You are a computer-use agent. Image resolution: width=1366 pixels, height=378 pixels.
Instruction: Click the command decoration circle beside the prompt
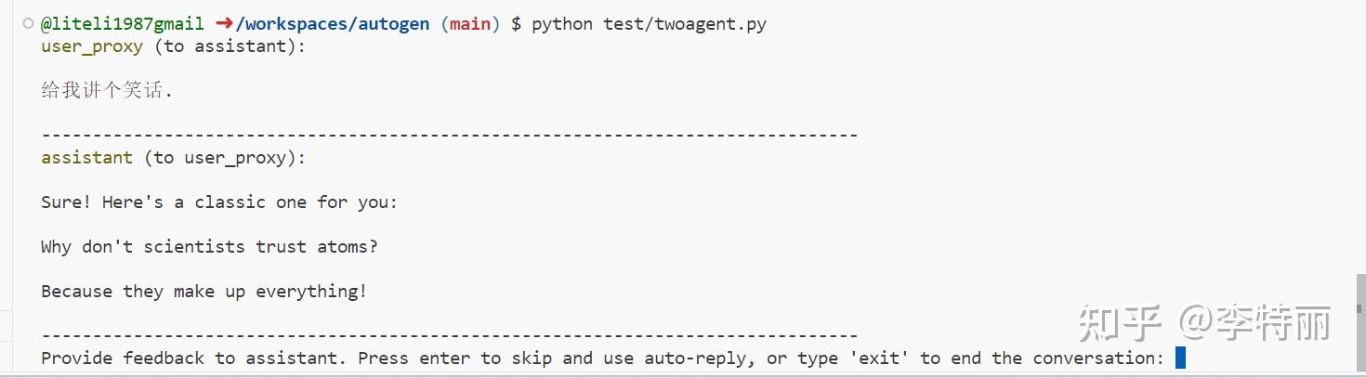(28, 24)
